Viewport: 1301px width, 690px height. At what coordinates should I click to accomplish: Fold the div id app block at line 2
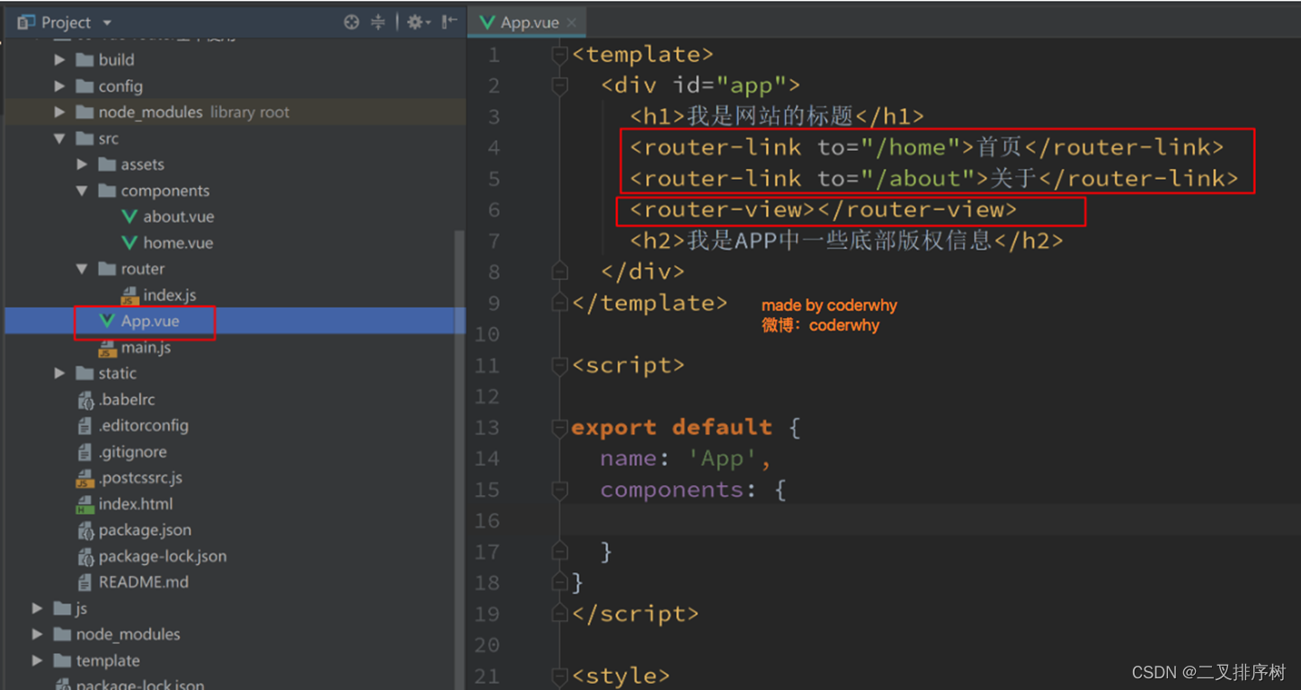559,86
